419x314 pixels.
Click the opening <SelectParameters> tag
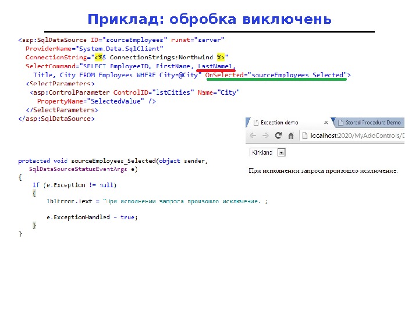pyautogui.click(x=60, y=84)
